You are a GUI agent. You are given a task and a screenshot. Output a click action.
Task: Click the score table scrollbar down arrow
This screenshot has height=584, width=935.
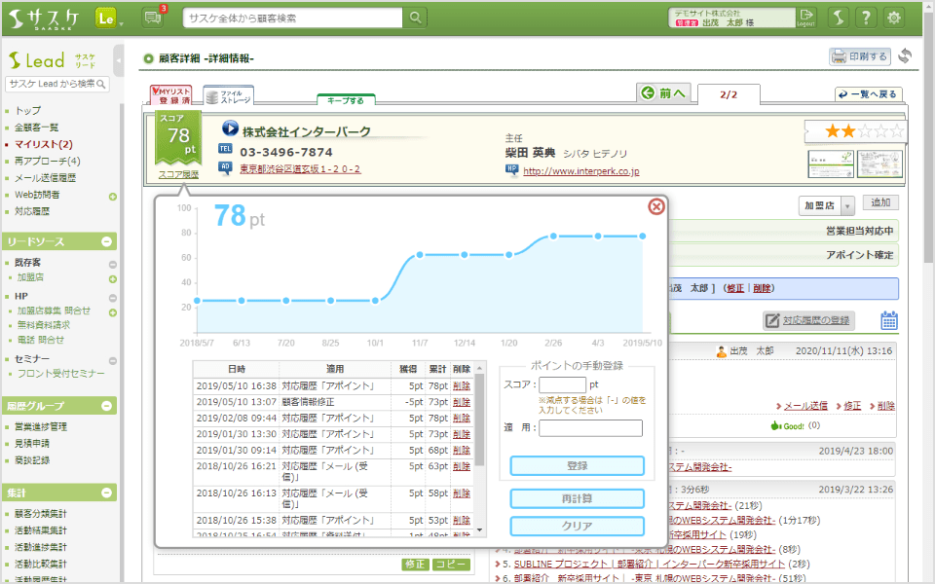point(479,530)
